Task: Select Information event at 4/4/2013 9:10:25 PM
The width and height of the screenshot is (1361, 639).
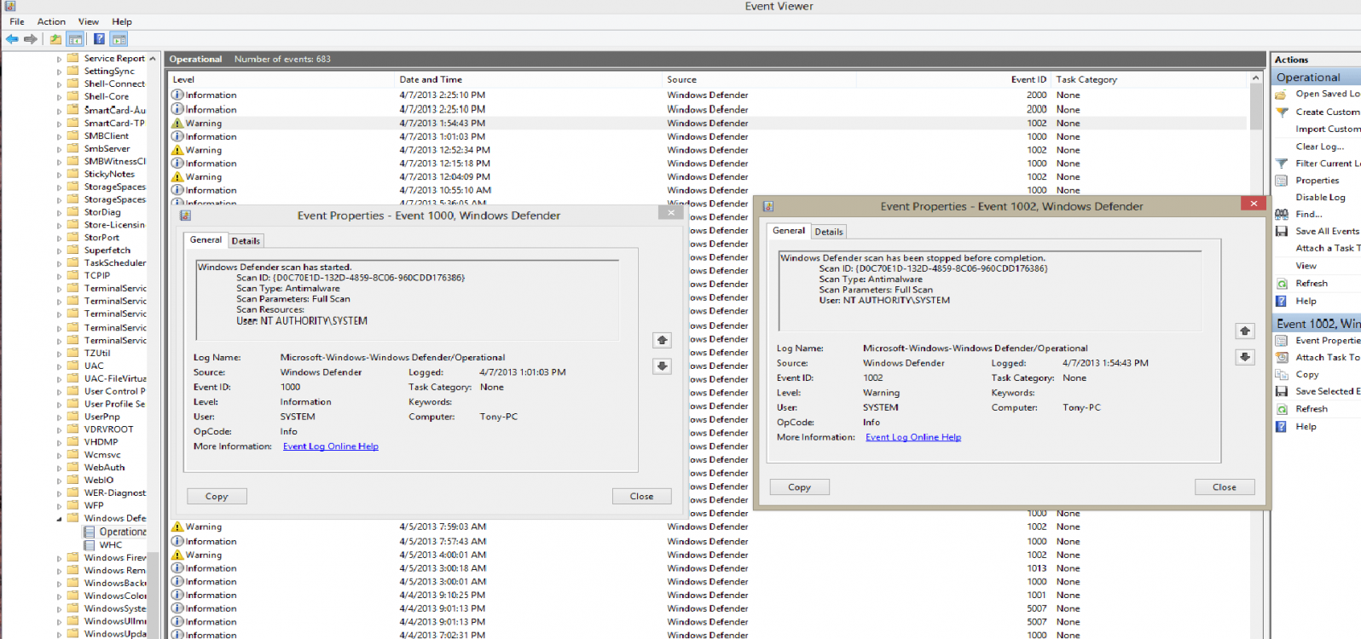Action: [x=709, y=596]
